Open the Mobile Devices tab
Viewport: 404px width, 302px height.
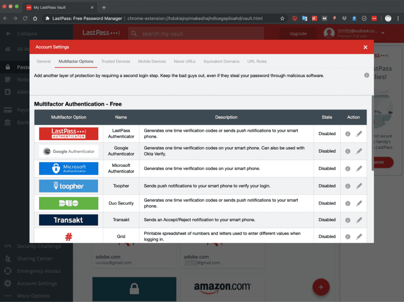coord(152,61)
